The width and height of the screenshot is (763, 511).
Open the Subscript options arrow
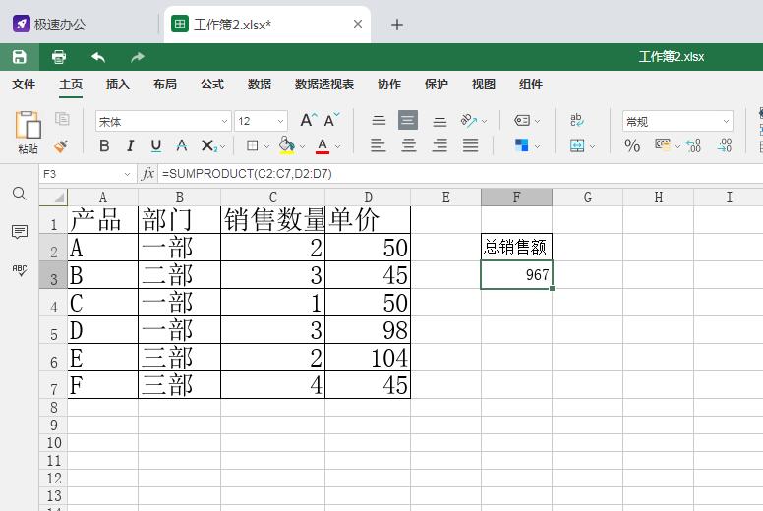coord(222,146)
